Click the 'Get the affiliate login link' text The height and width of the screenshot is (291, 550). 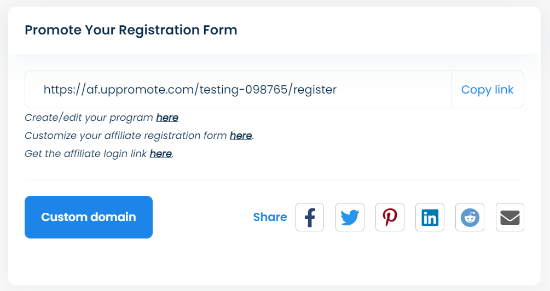point(85,154)
